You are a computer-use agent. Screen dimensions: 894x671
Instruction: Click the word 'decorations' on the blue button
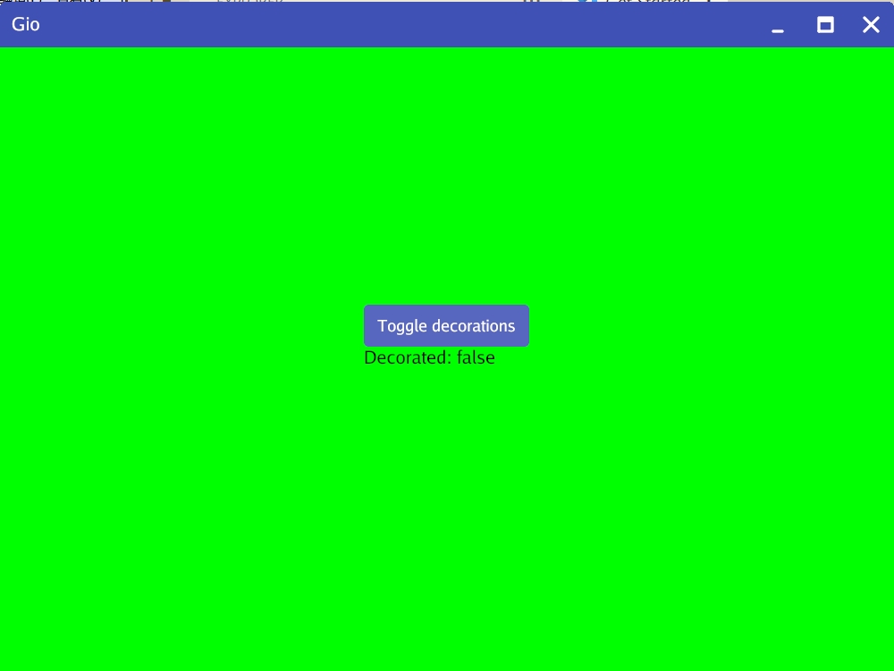coord(473,326)
